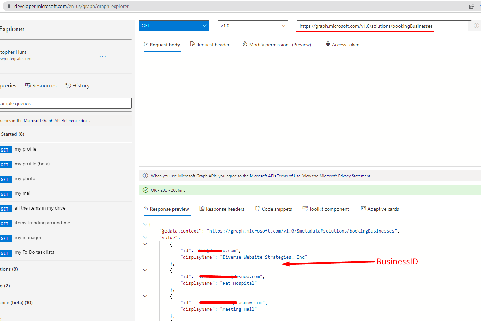Click inside the request body editor
The height and width of the screenshot is (321, 481).
[x=310, y=110]
